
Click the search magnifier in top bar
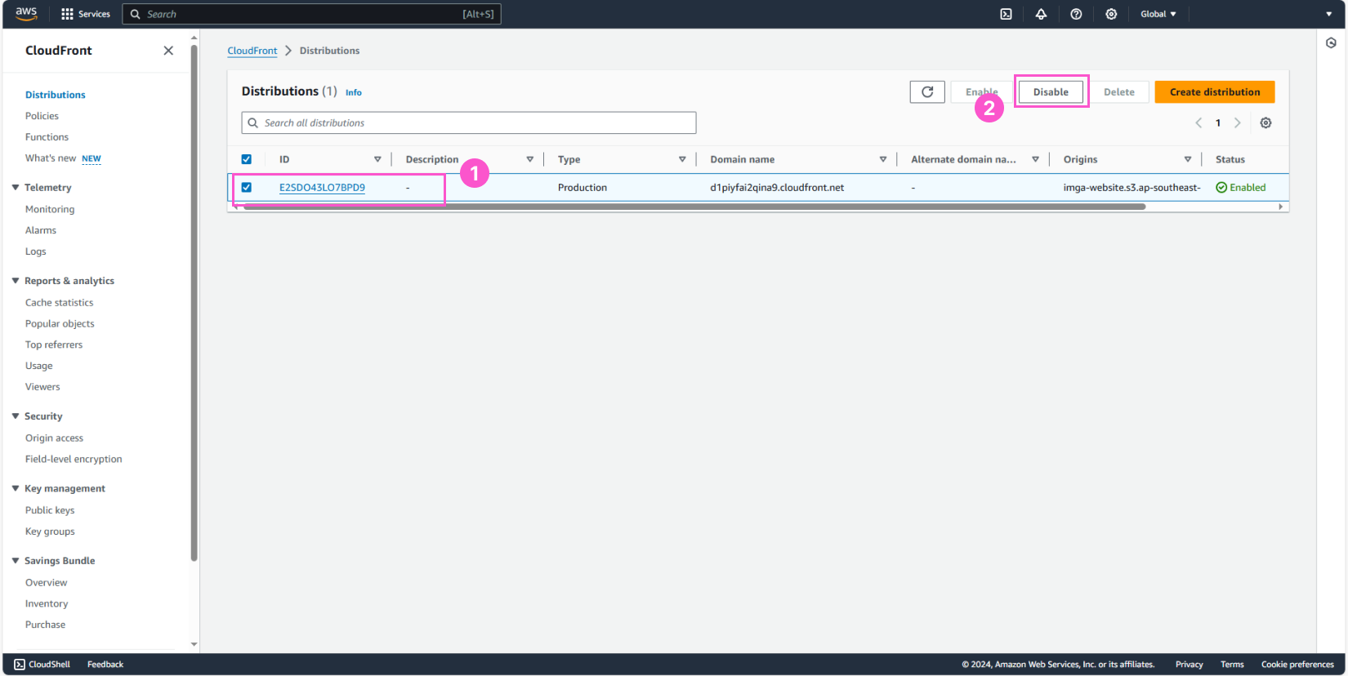pyautogui.click(x=136, y=14)
